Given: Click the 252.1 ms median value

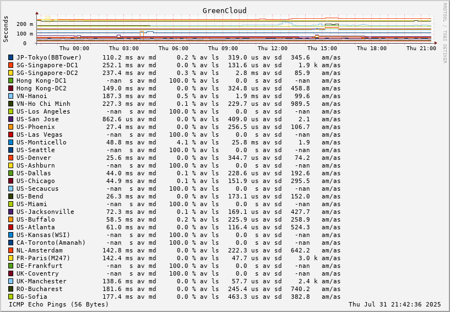Looking at the screenshot, I should click(117, 65).
